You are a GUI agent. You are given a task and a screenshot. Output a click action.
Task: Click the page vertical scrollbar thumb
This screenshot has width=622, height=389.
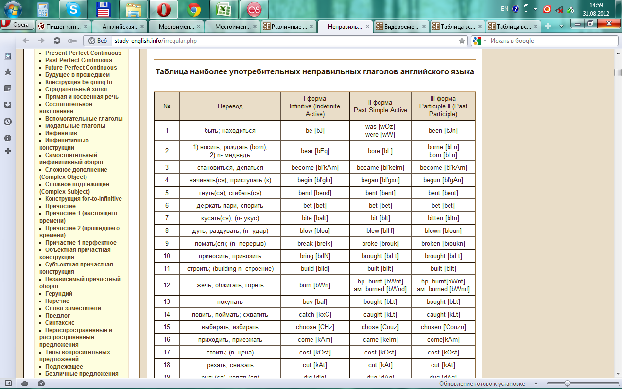tap(618, 72)
